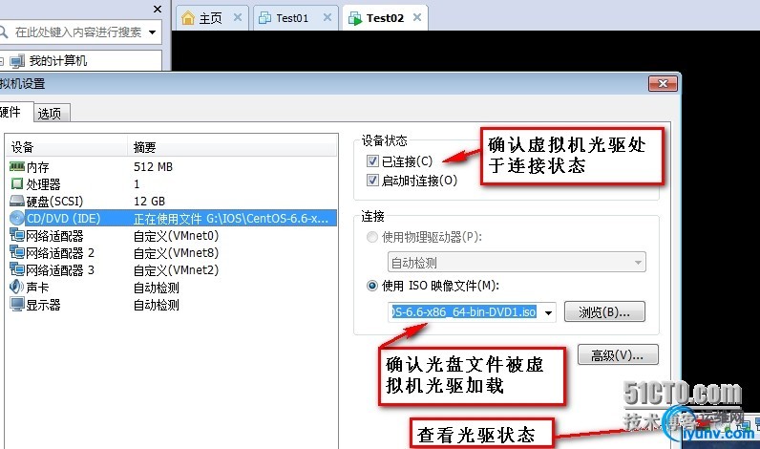Screen dimensions: 760x449
Task: Click the processor count 1 summary
Action: pos(137,183)
